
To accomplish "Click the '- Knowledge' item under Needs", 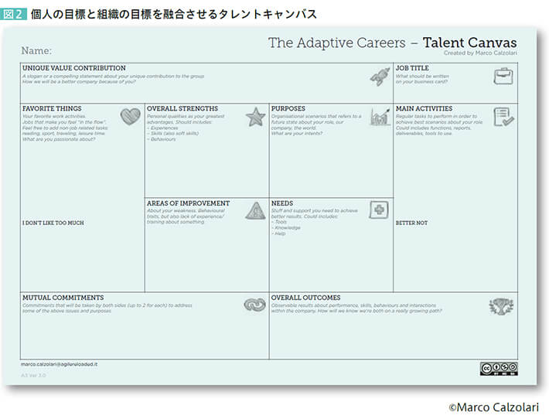I will tap(286, 228).
